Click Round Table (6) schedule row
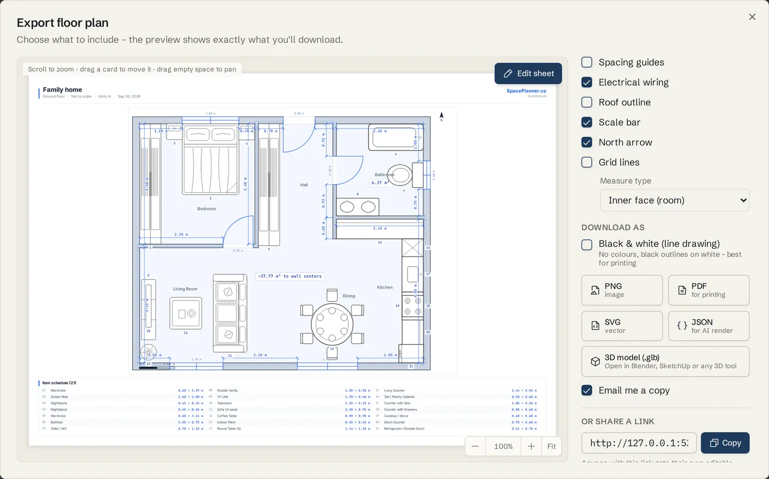This screenshot has width=769, height=479. [x=289, y=429]
